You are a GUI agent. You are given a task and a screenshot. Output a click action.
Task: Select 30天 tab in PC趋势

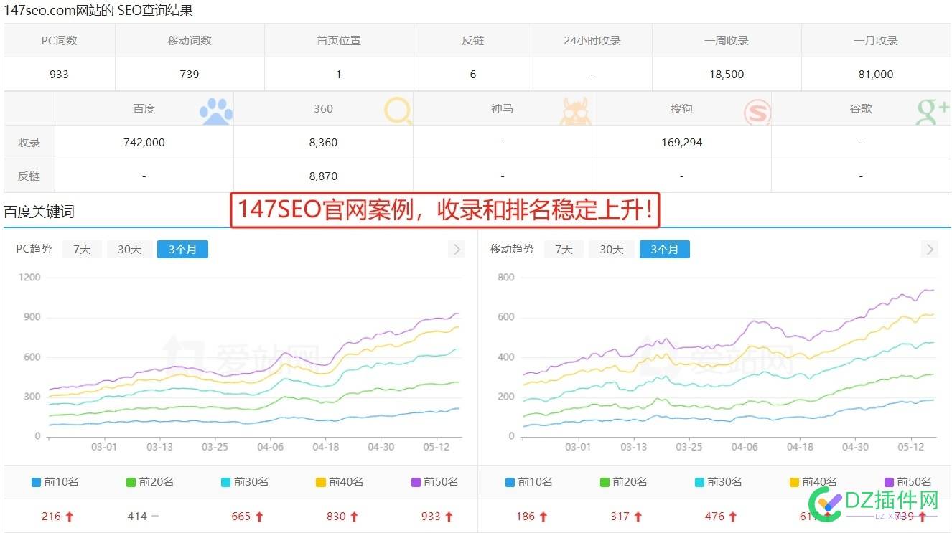(x=129, y=249)
